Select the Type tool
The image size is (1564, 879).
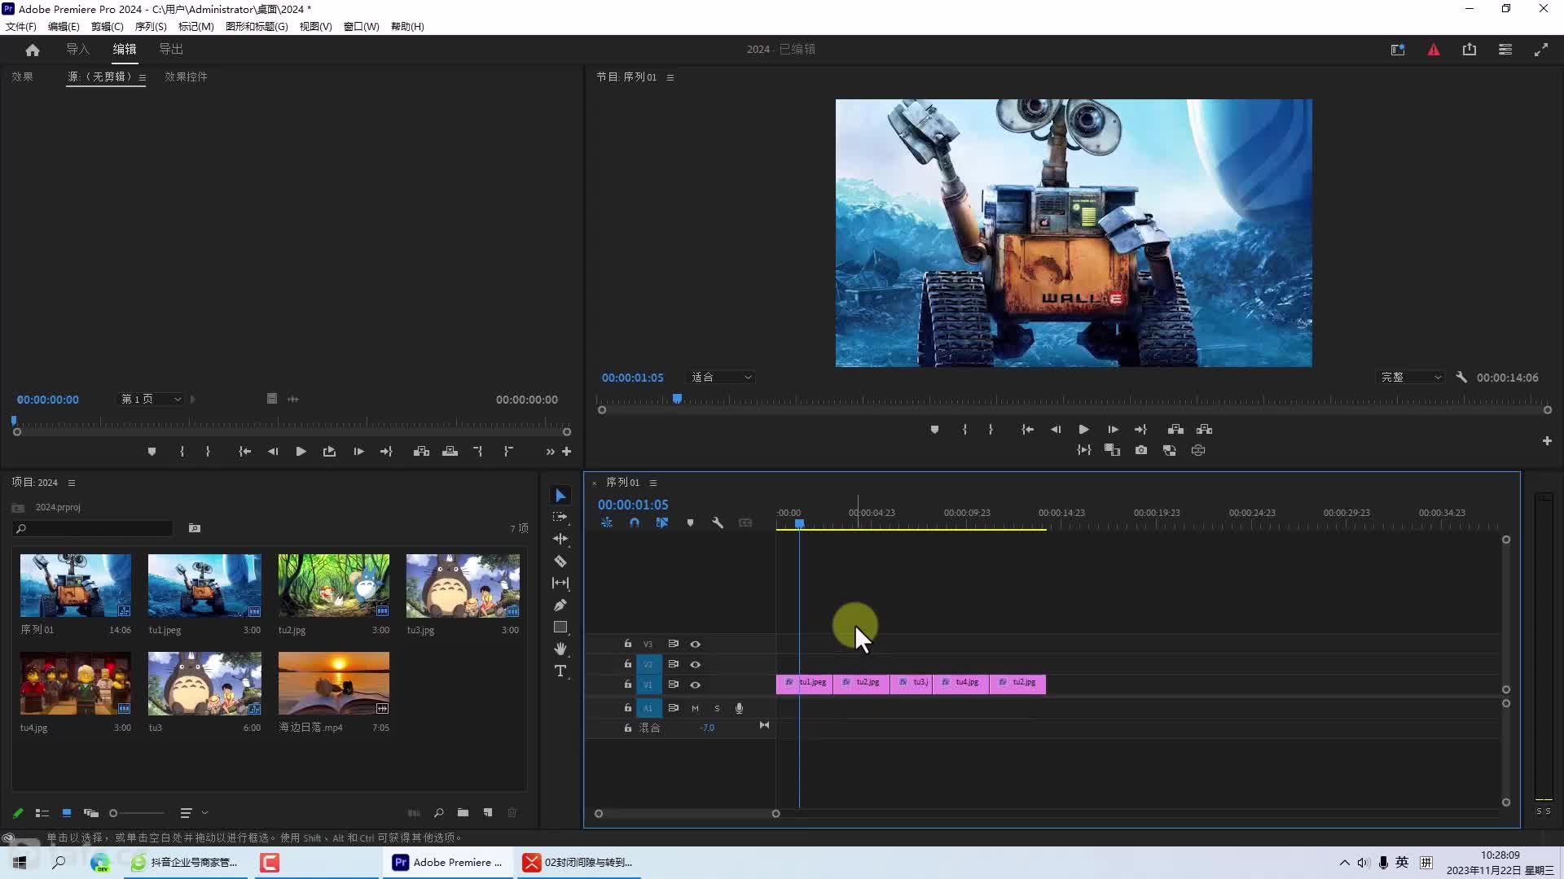coord(560,671)
